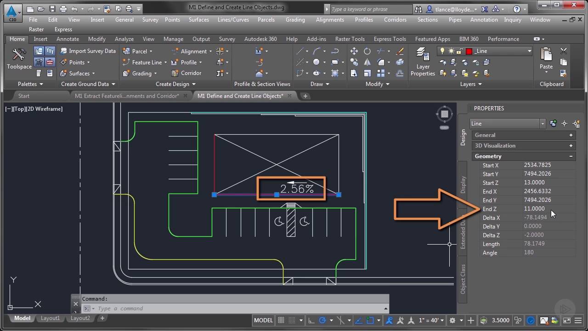Viewport: 588px width, 331px height.
Task: Open the Grading dropdown
Action: tap(140, 73)
